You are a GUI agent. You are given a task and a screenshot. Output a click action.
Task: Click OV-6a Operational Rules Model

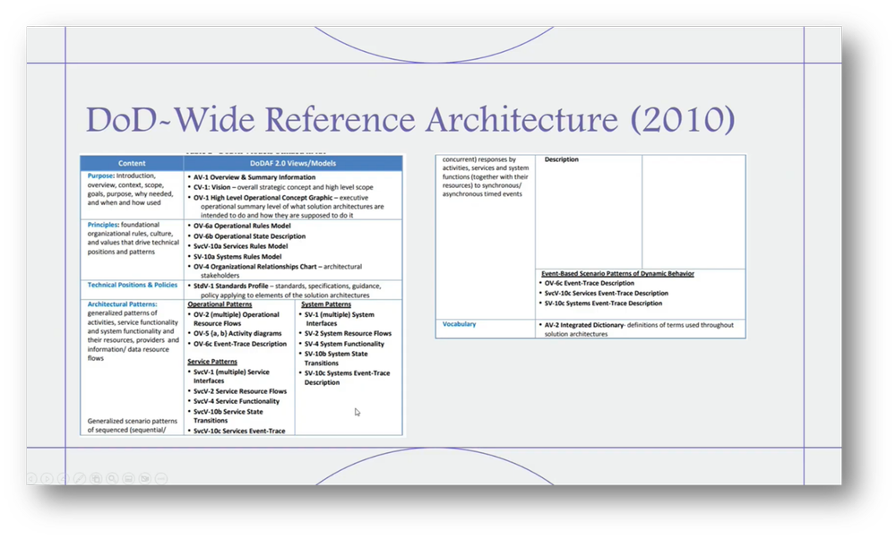(242, 227)
